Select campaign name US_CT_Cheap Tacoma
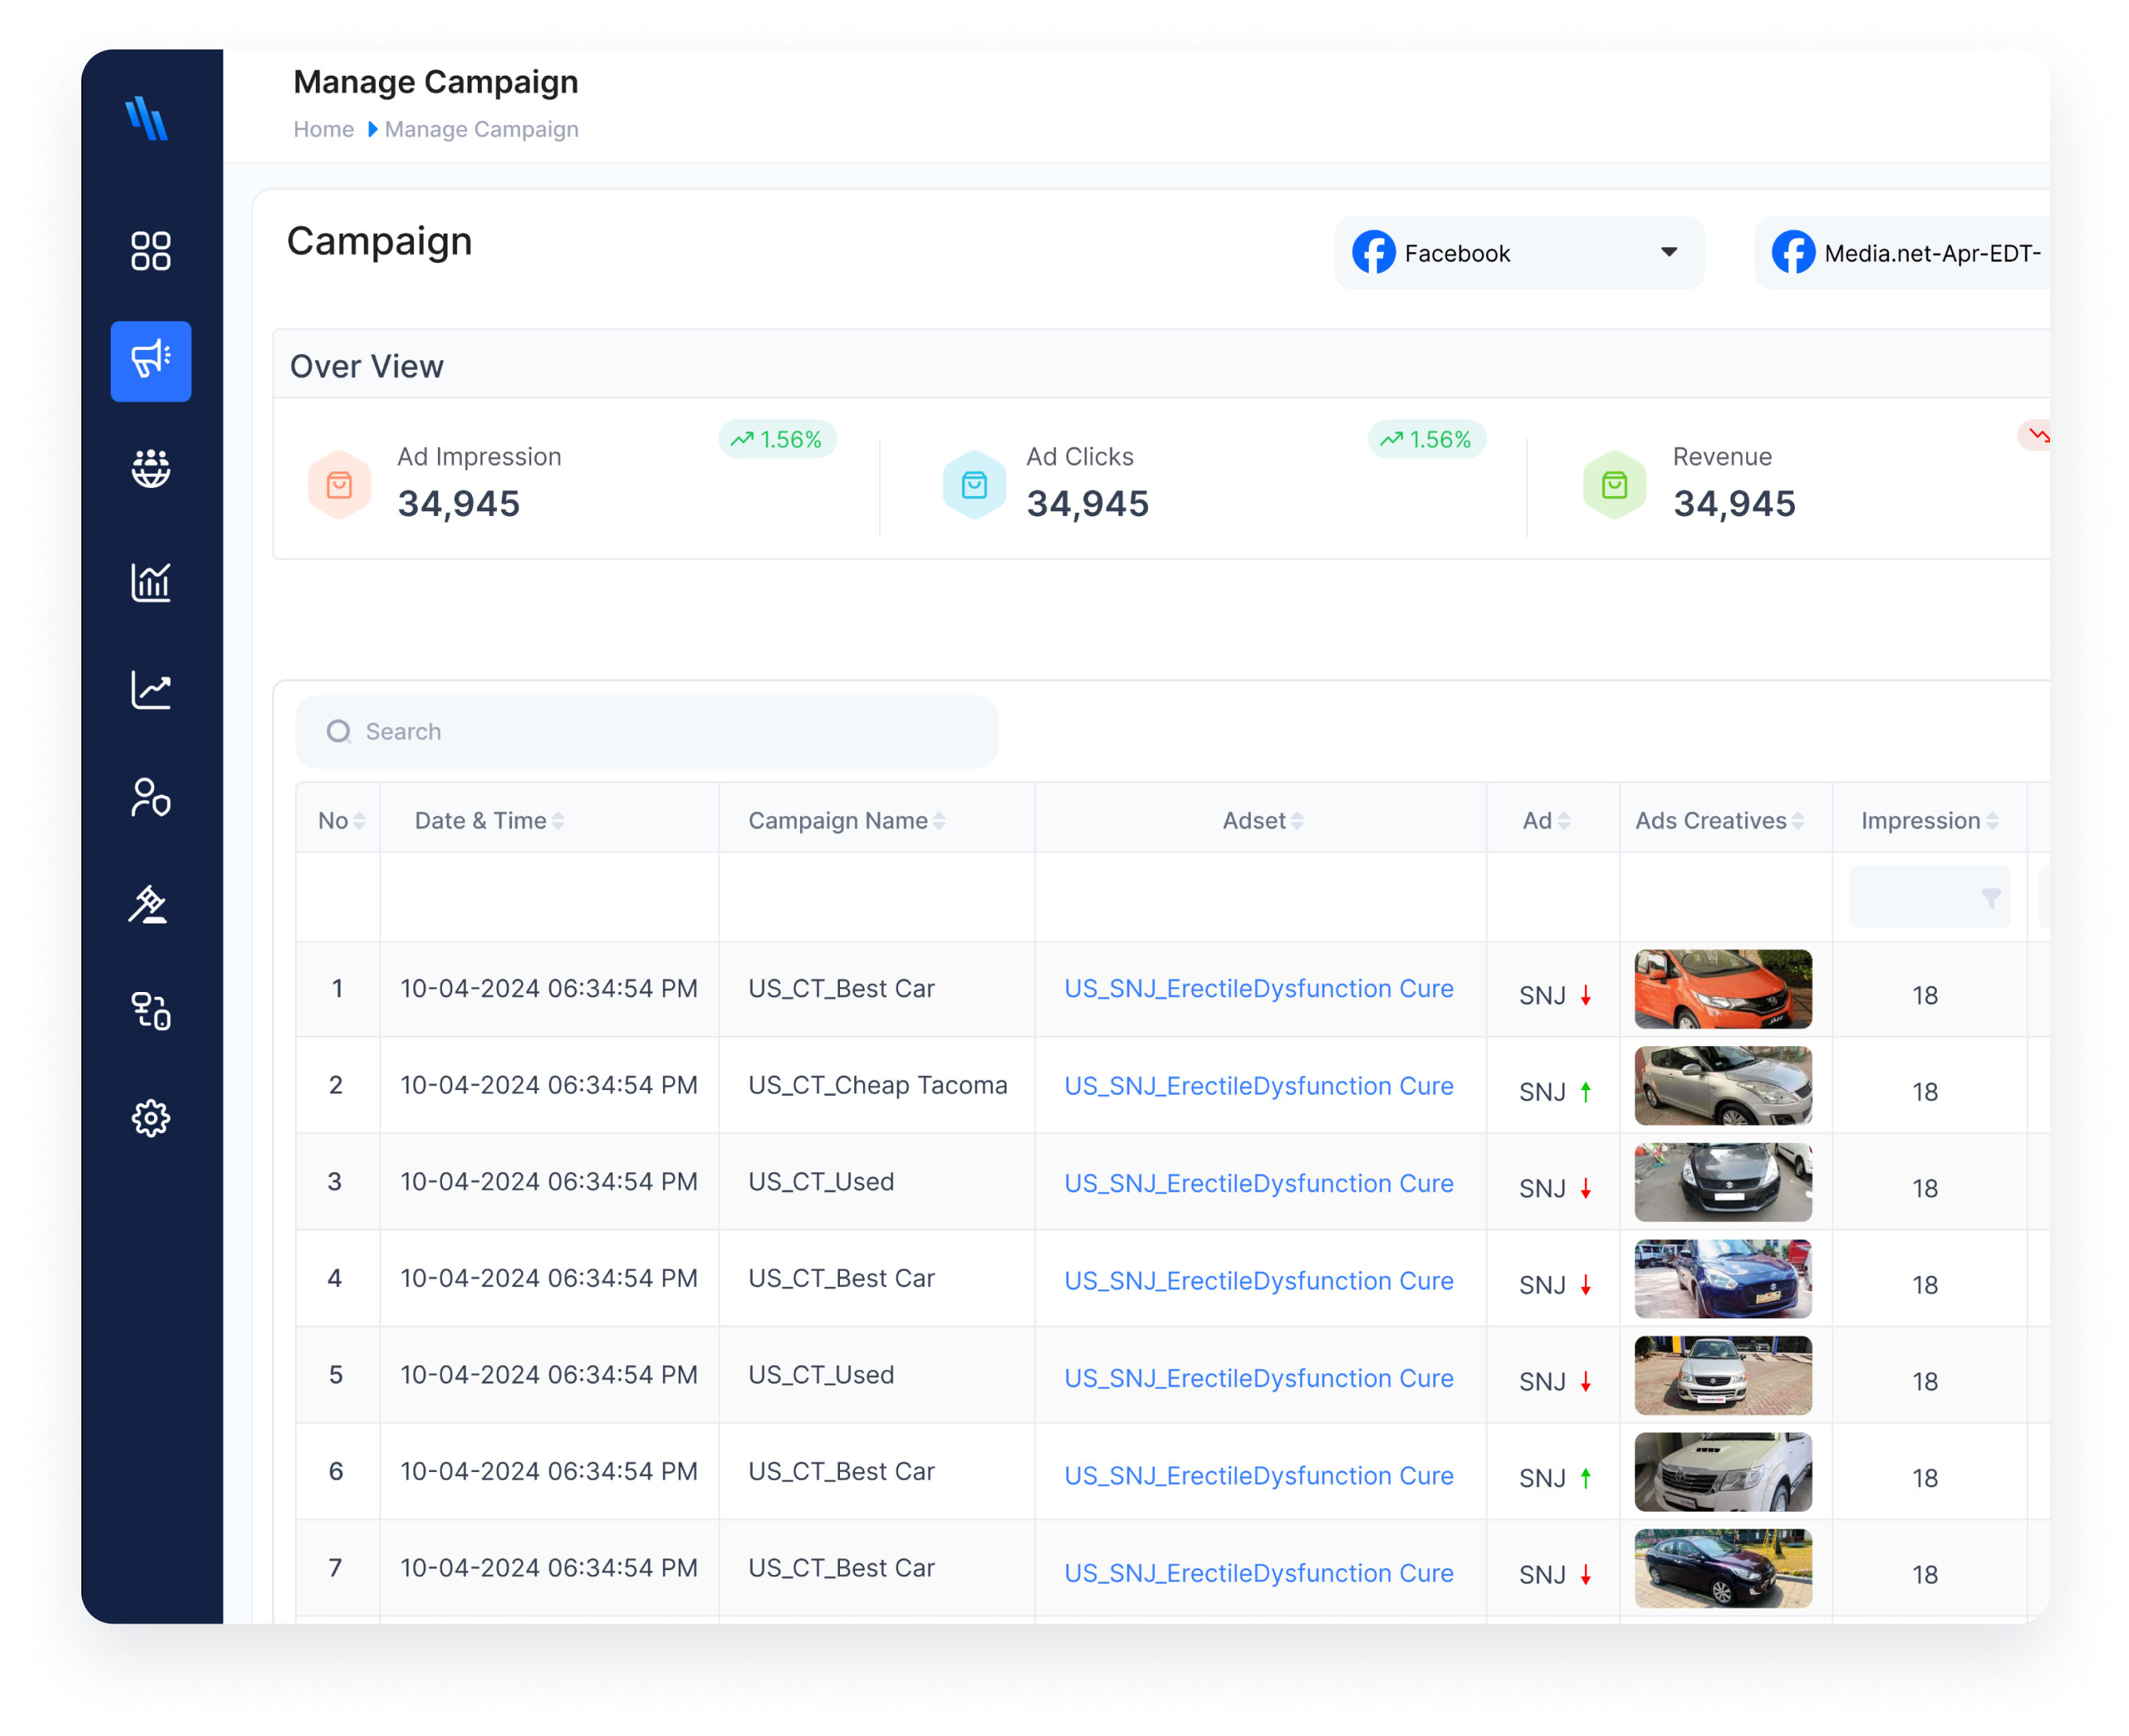This screenshot has height=1736, width=2129. [x=877, y=1085]
